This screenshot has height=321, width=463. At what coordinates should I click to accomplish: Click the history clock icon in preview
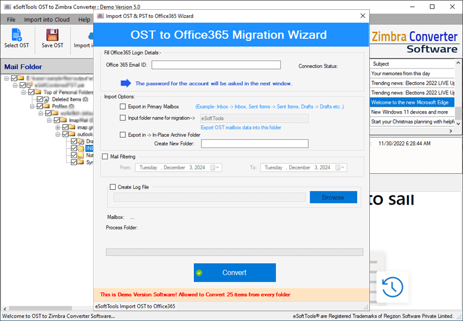(392, 287)
